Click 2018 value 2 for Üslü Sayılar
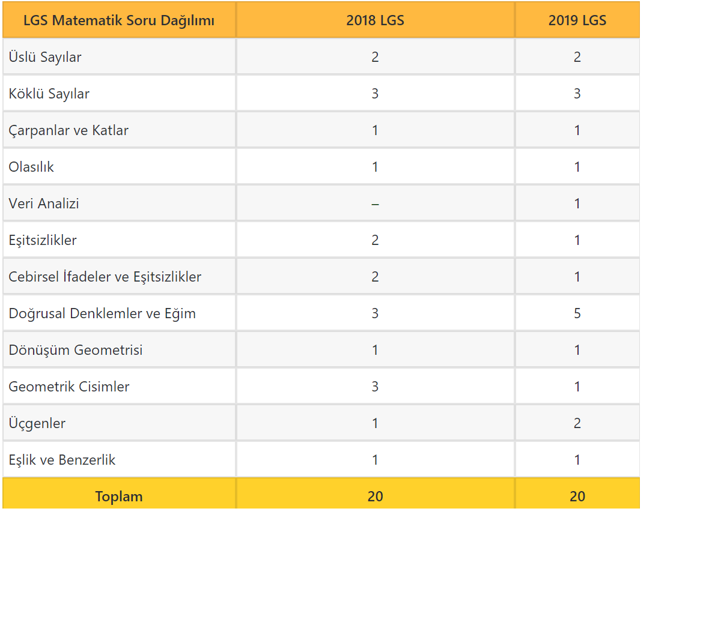Screen dimensions: 721x640 tap(376, 57)
